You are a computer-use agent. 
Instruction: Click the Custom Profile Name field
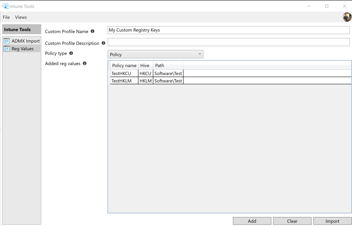[229, 30]
